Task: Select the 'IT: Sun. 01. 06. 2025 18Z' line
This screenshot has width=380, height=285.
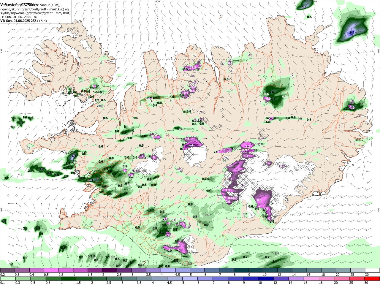Action: pos(20,17)
